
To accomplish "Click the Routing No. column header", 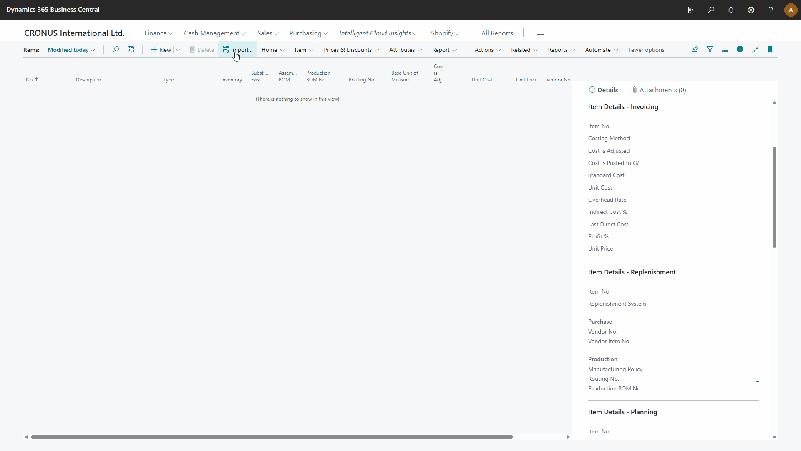I will [362, 80].
